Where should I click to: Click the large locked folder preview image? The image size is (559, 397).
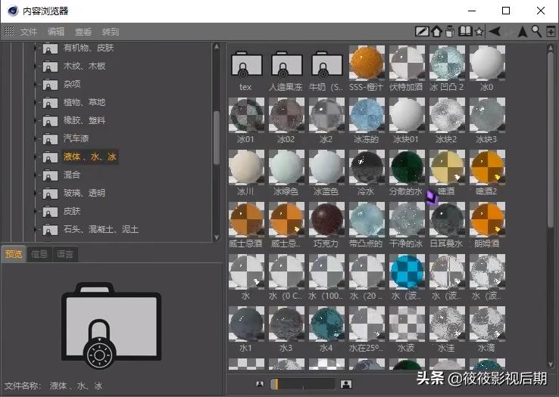[x=111, y=326]
